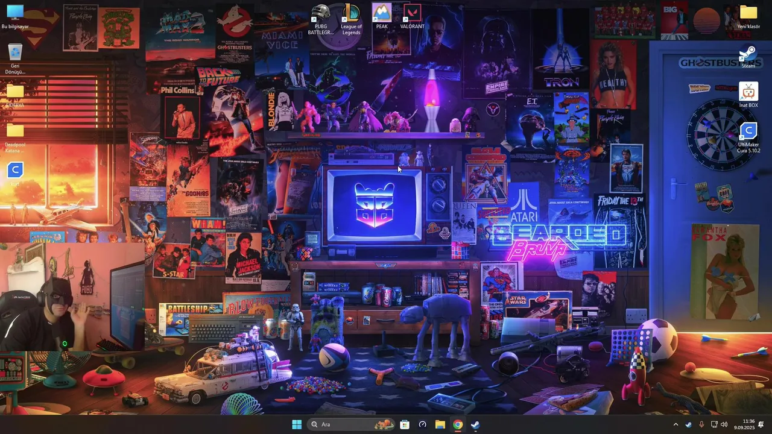Viewport: 772px width, 434px height.
Task: Select the Deadpool Katana folder icon
Action: 15,137
